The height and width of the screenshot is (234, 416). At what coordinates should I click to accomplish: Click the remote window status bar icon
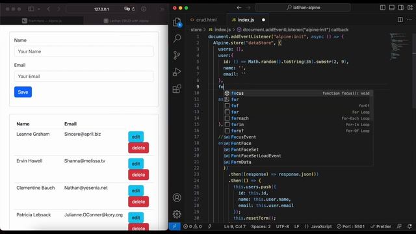point(175,226)
